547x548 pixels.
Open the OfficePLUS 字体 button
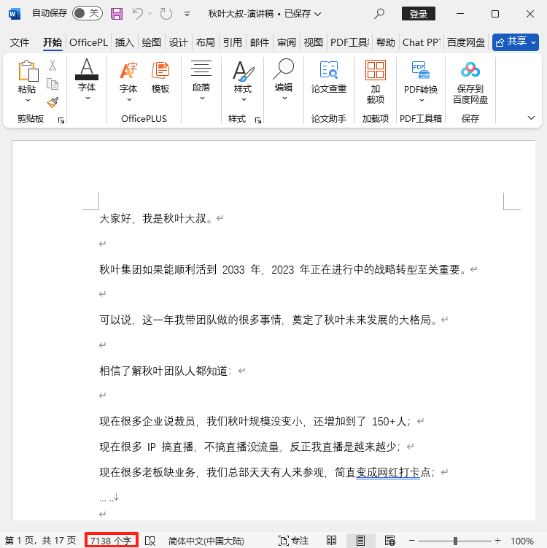[x=128, y=81]
